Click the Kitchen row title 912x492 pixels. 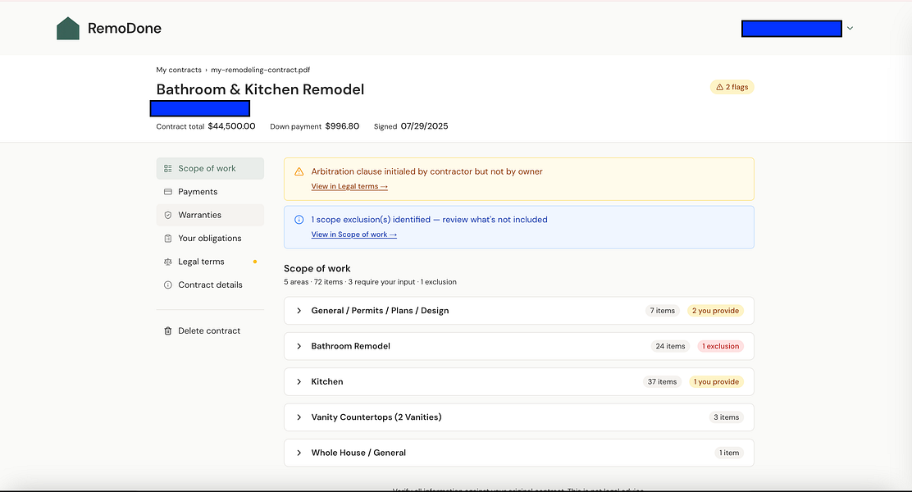click(327, 381)
